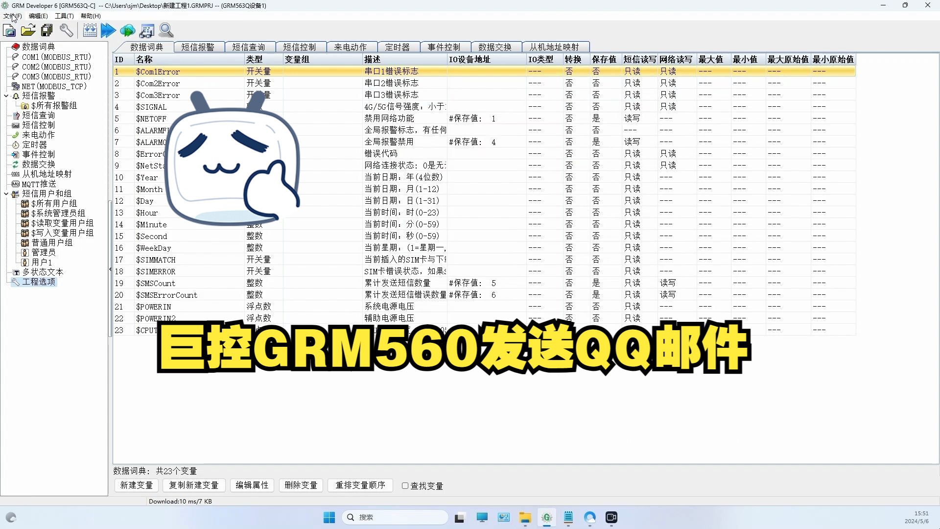Enable the 查找变量 checkbox

coord(405,486)
